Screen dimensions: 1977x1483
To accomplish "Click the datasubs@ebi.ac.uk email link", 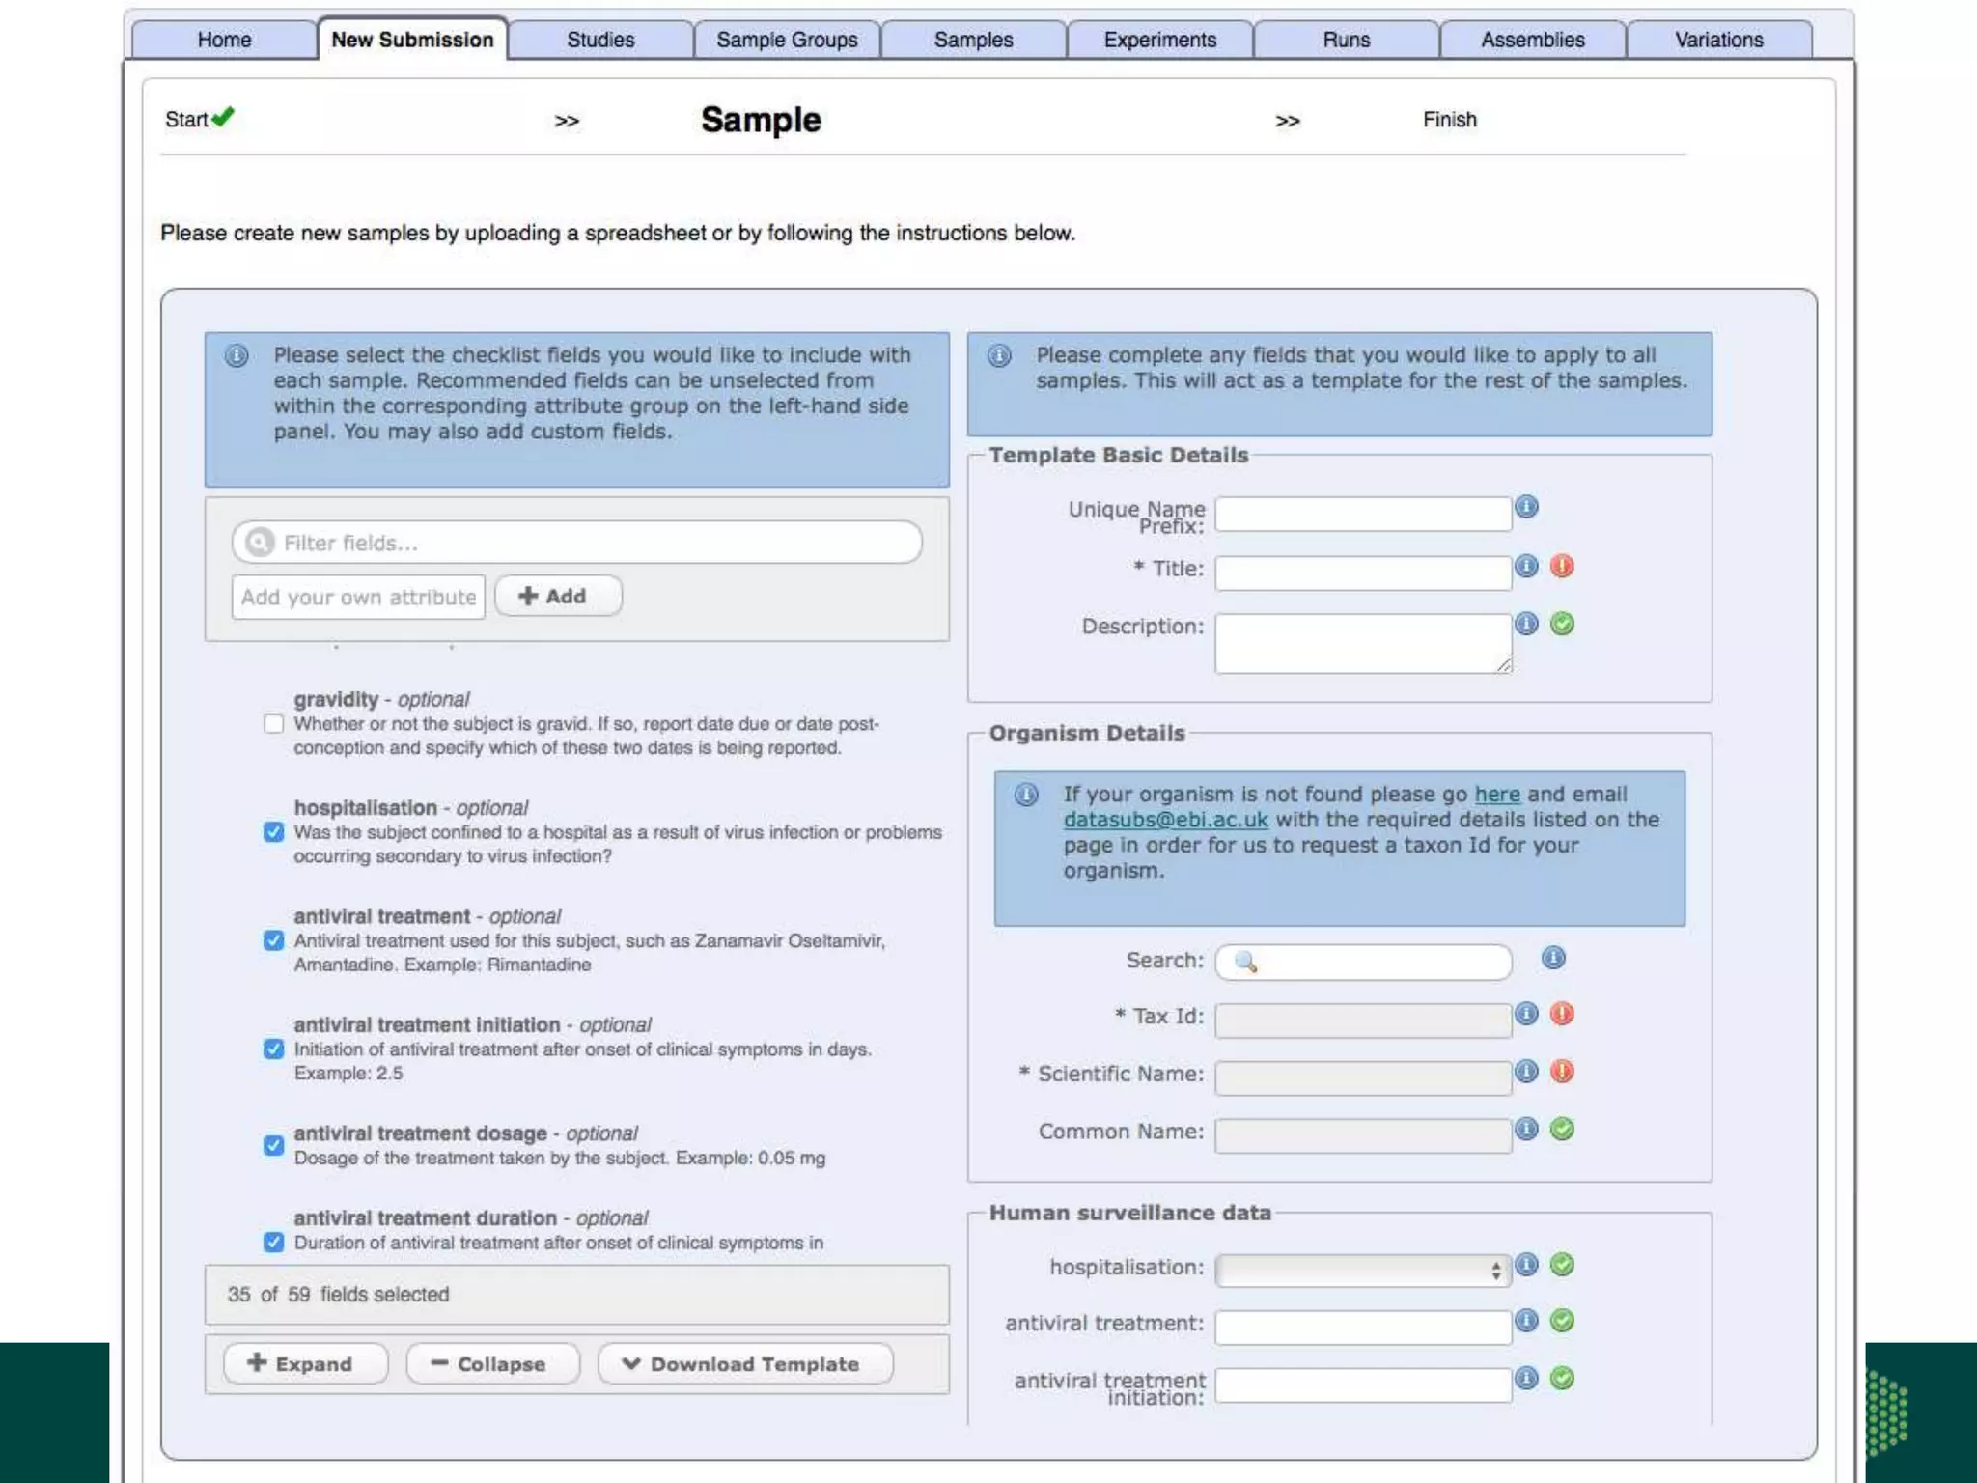I will point(1165,820).
